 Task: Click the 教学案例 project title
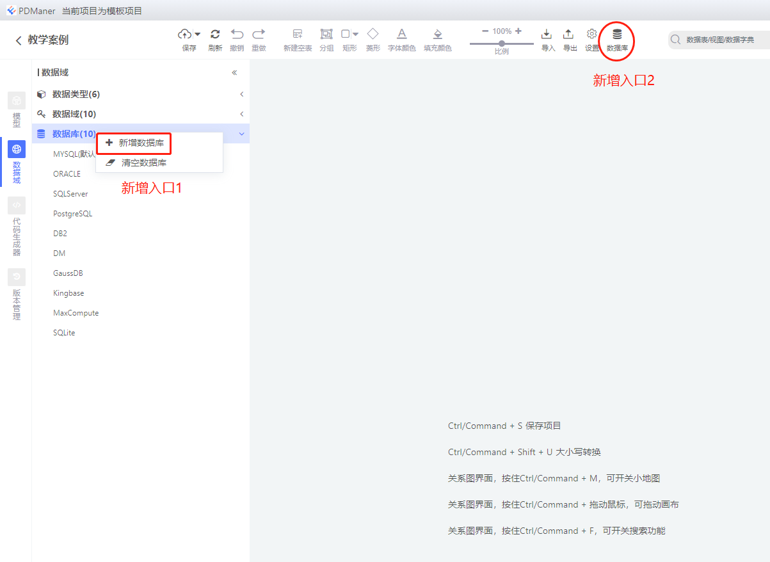(x=48, y=40)
